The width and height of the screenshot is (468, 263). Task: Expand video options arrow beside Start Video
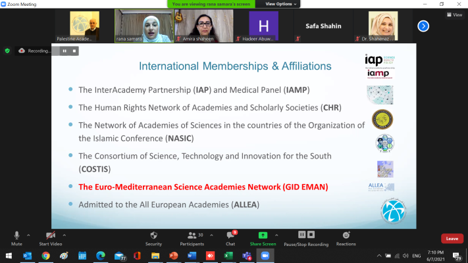[x=66, y=234]
